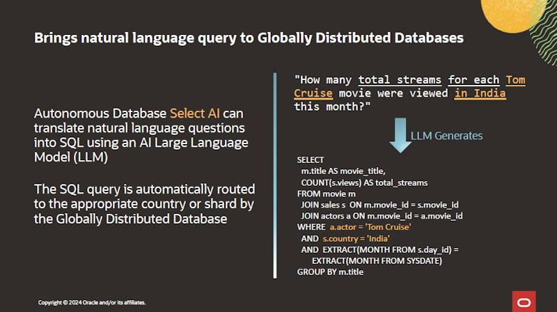Click the orange 'Cruise' word in the question
This screenshot has width=557, height=312.
coord(313,93)
